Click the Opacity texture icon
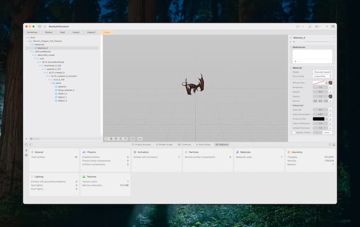The width and height of the screenshot is (360, 227). pos(330,96)
